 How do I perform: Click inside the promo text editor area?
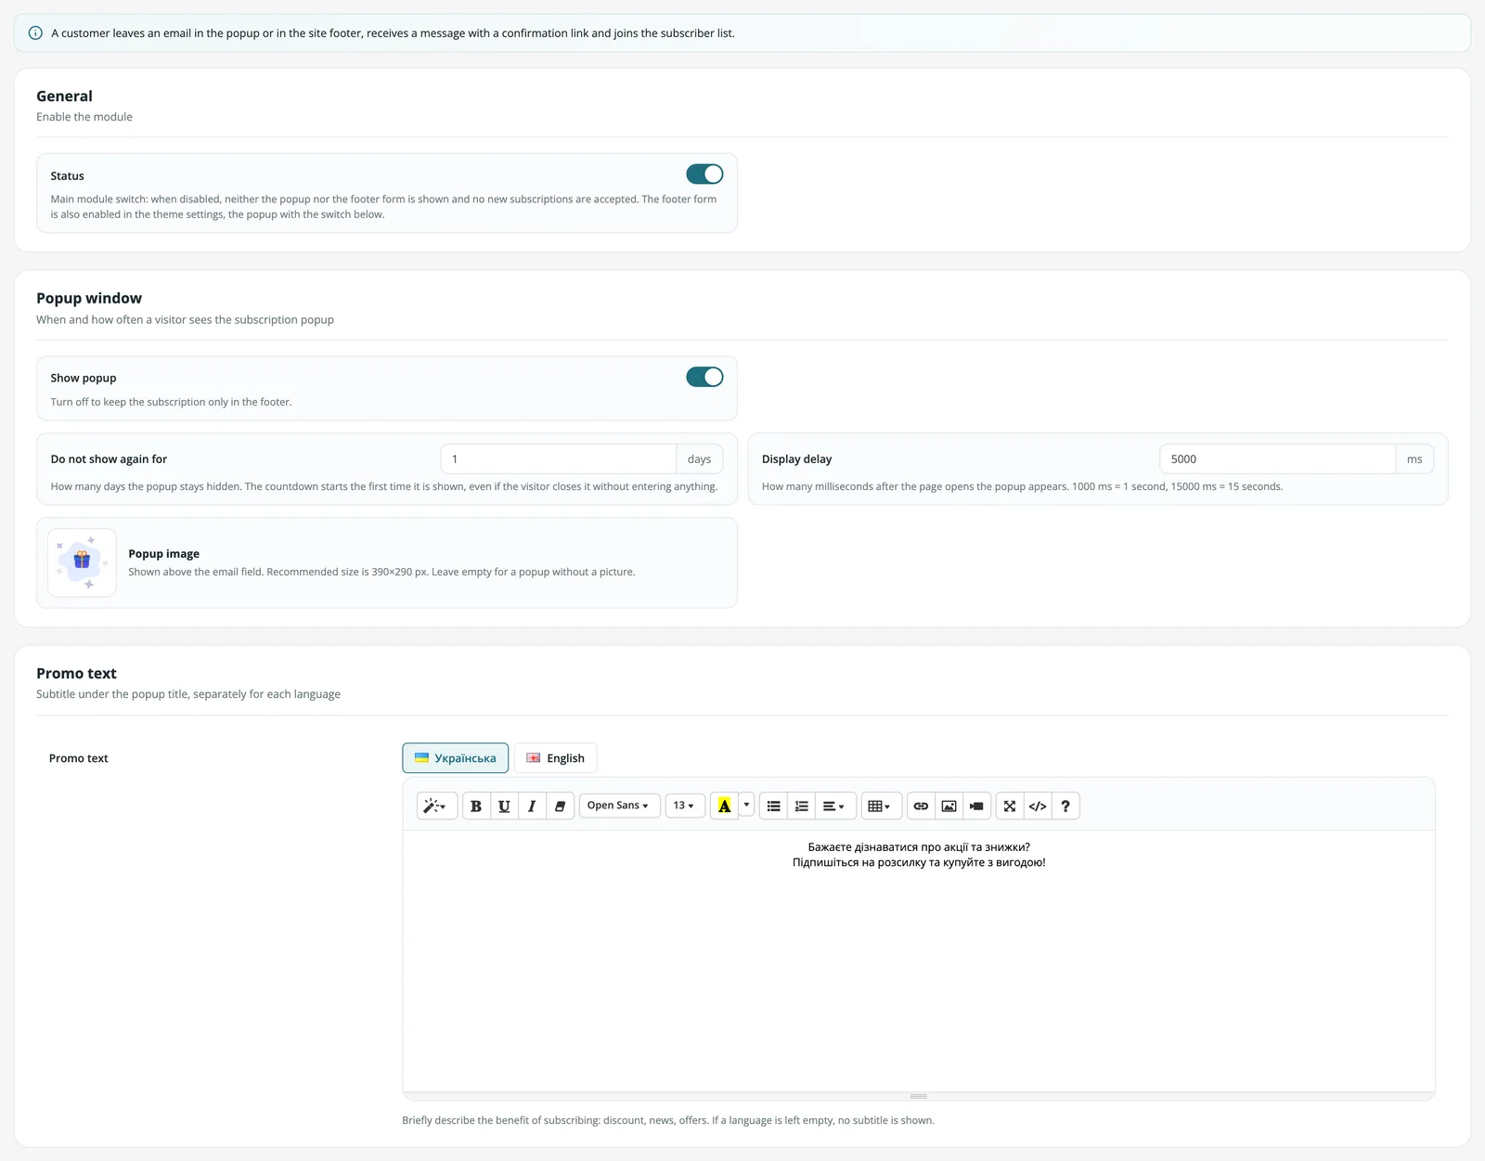click(919, 961)
